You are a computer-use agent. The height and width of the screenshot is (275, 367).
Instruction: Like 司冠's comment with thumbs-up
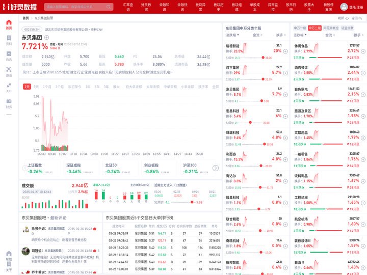95,251
